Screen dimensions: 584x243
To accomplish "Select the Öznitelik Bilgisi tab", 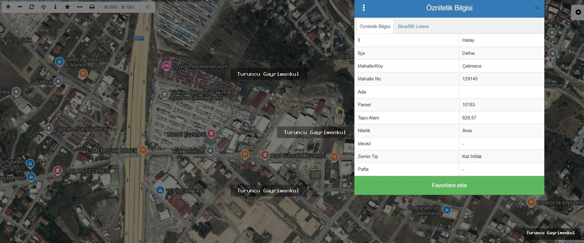I will coord(375,27).
